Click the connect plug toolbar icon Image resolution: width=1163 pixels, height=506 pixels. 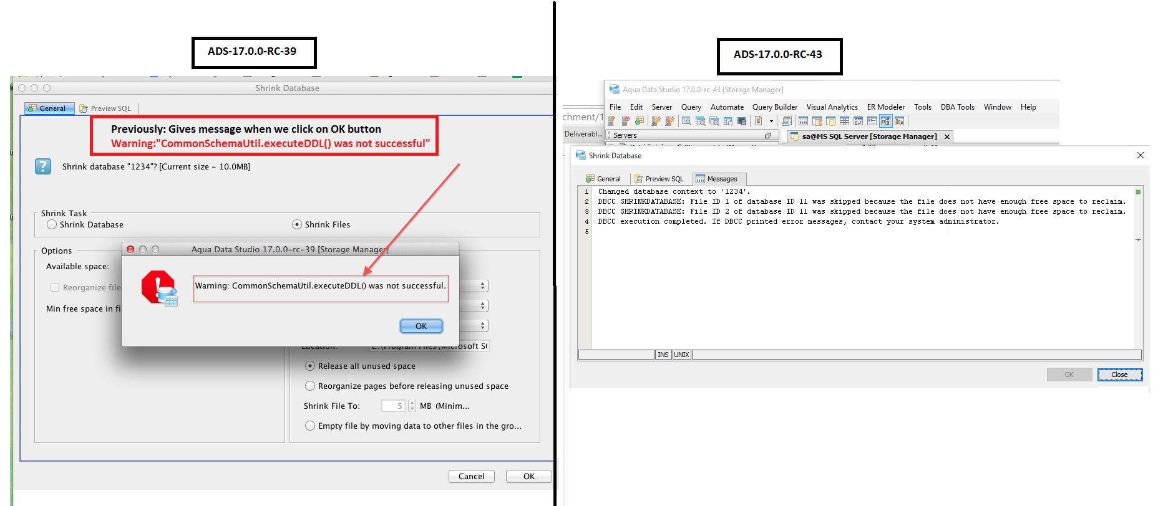[656, 121]
